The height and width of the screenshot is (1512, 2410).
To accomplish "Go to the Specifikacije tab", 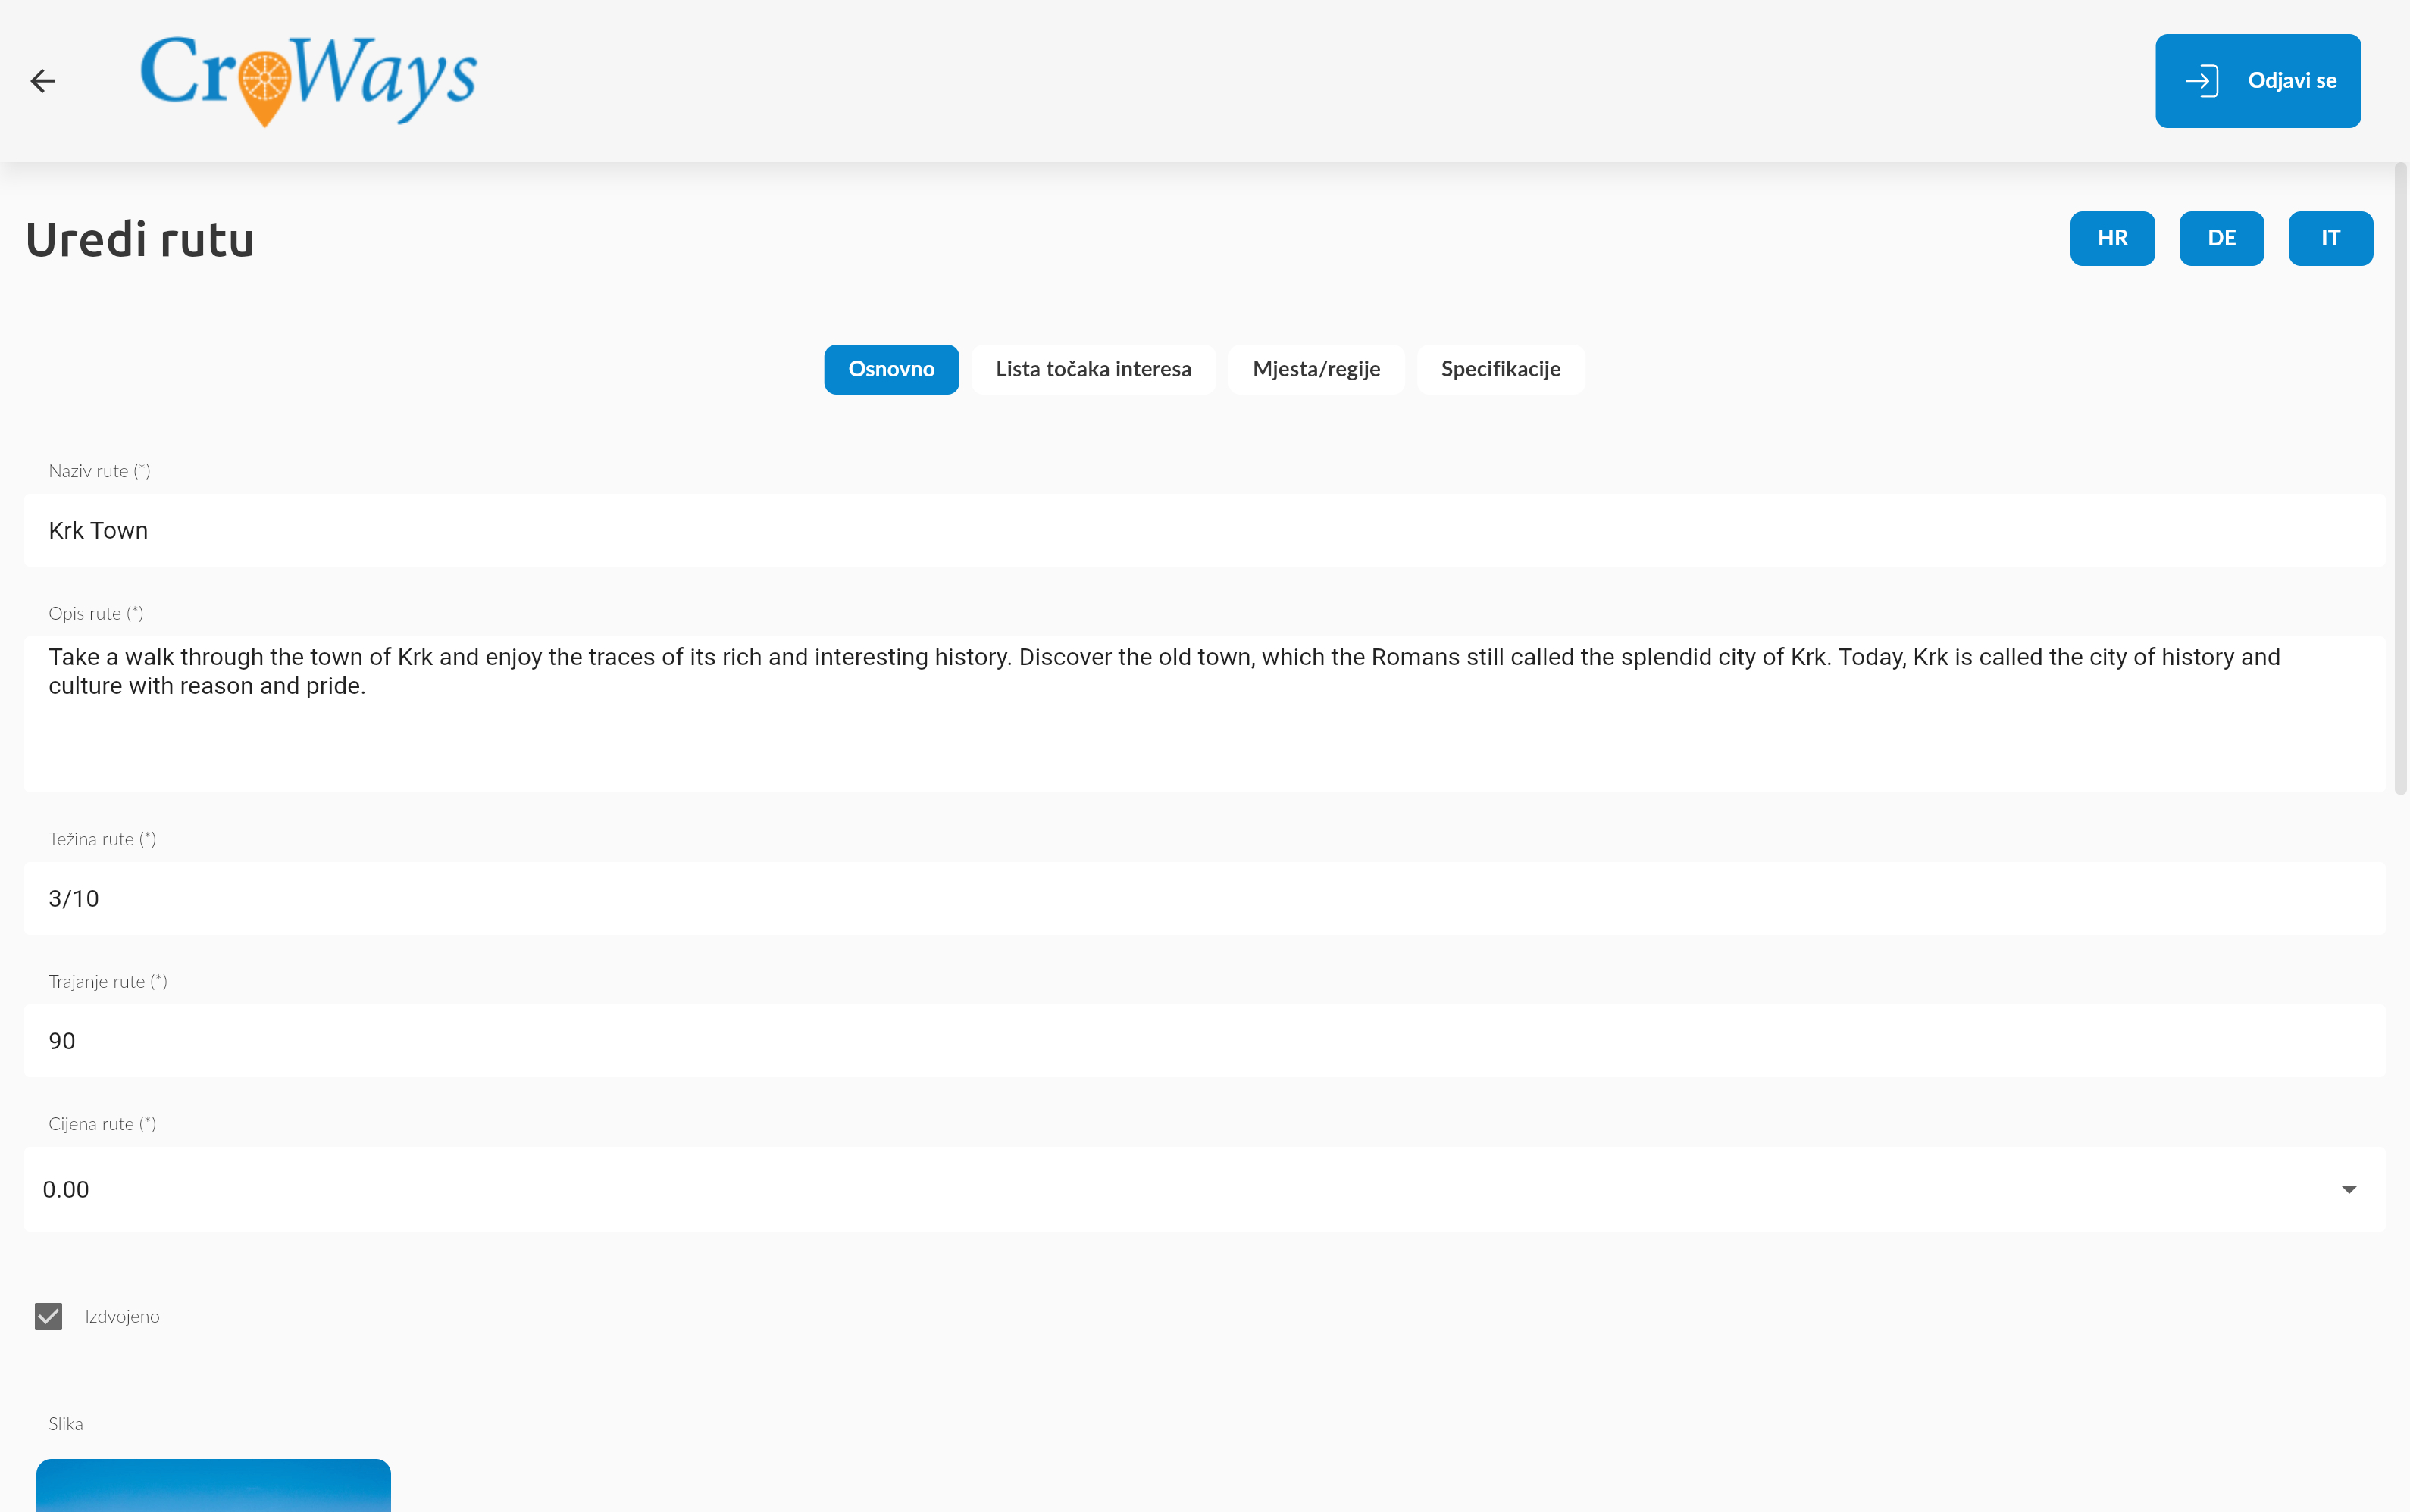I will (1500, 369).
